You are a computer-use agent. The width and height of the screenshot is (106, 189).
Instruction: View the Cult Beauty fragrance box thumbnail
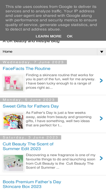point(13,163)
